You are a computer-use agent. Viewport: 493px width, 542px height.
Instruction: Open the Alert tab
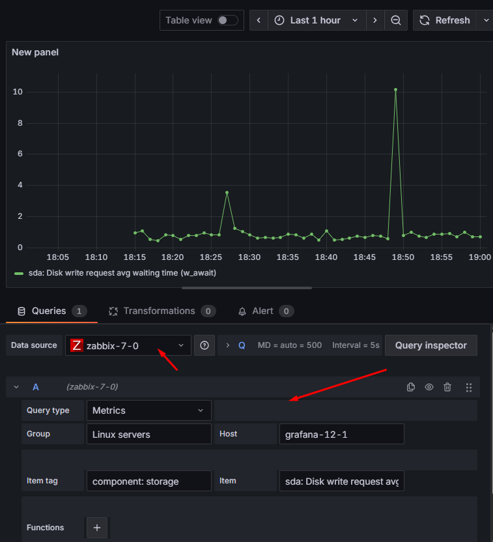(262, 311)
